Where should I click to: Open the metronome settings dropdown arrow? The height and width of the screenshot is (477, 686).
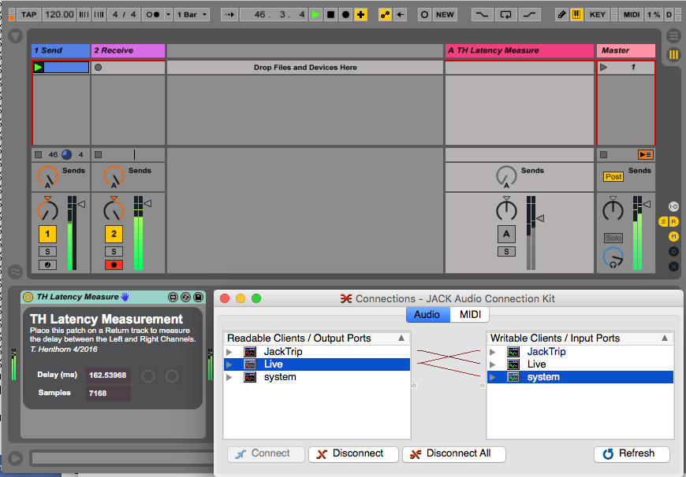pos(169,15)
